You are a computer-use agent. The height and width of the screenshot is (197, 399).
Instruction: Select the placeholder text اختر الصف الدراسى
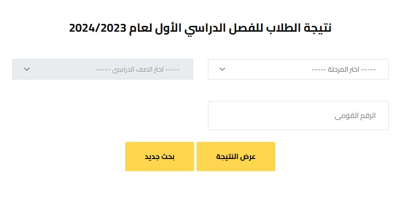(x=138, y=70)
